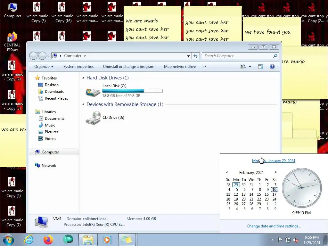This screenshot has height=246, width=328.
Task: Toggle the preview pane button
Action: [261, 67]
